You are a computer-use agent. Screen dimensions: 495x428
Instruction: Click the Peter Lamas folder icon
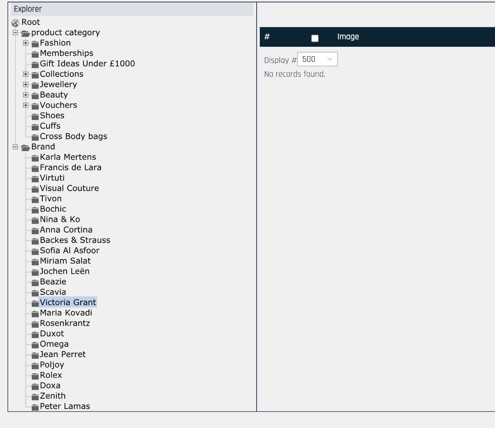pyautogui.click(x=35, y=407)
